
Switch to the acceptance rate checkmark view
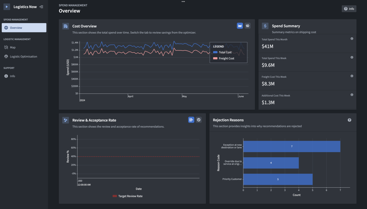pyautogui.click(x=199, y=120)
